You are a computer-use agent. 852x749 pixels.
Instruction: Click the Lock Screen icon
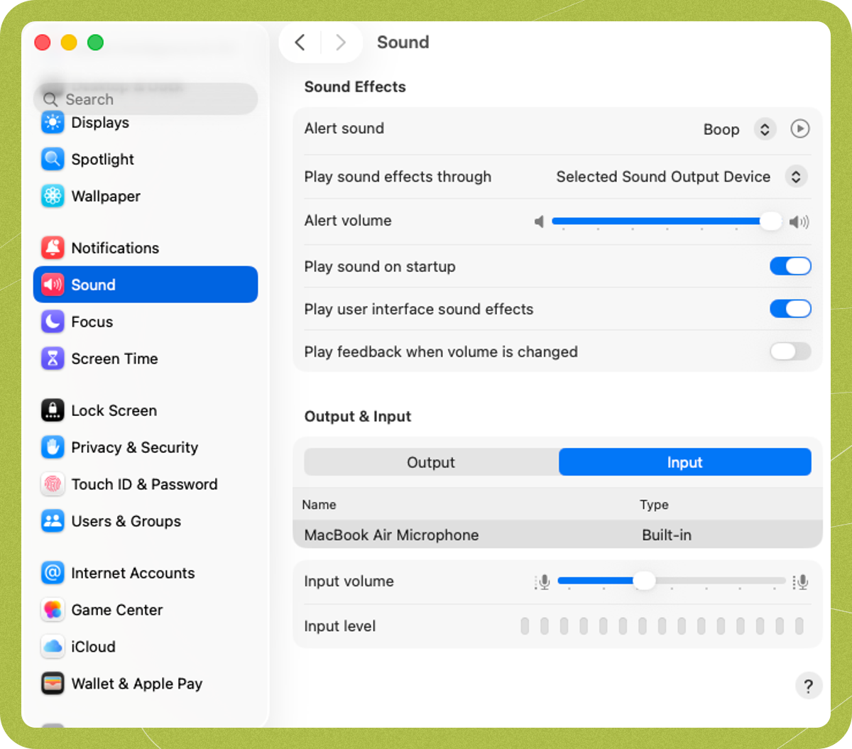pos(53,410)
